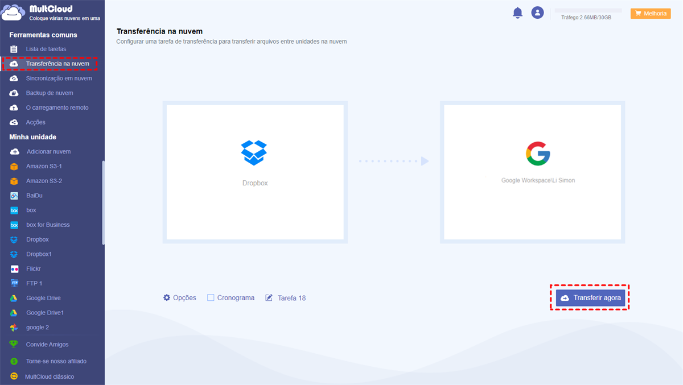Select Amazon S3-1 drive entry
The width and height of the screenshot is (683, 385).
click(x=44, y=167)
